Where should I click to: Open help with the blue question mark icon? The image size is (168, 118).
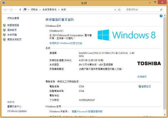pos(161,16)
